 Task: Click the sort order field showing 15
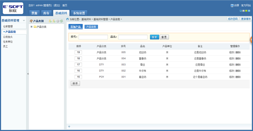click(x=78, y=77)
